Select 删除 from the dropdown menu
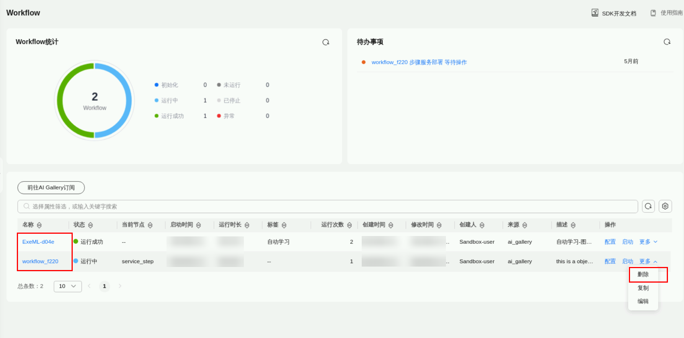The image size is (684, 338). (x=643, y=275)
